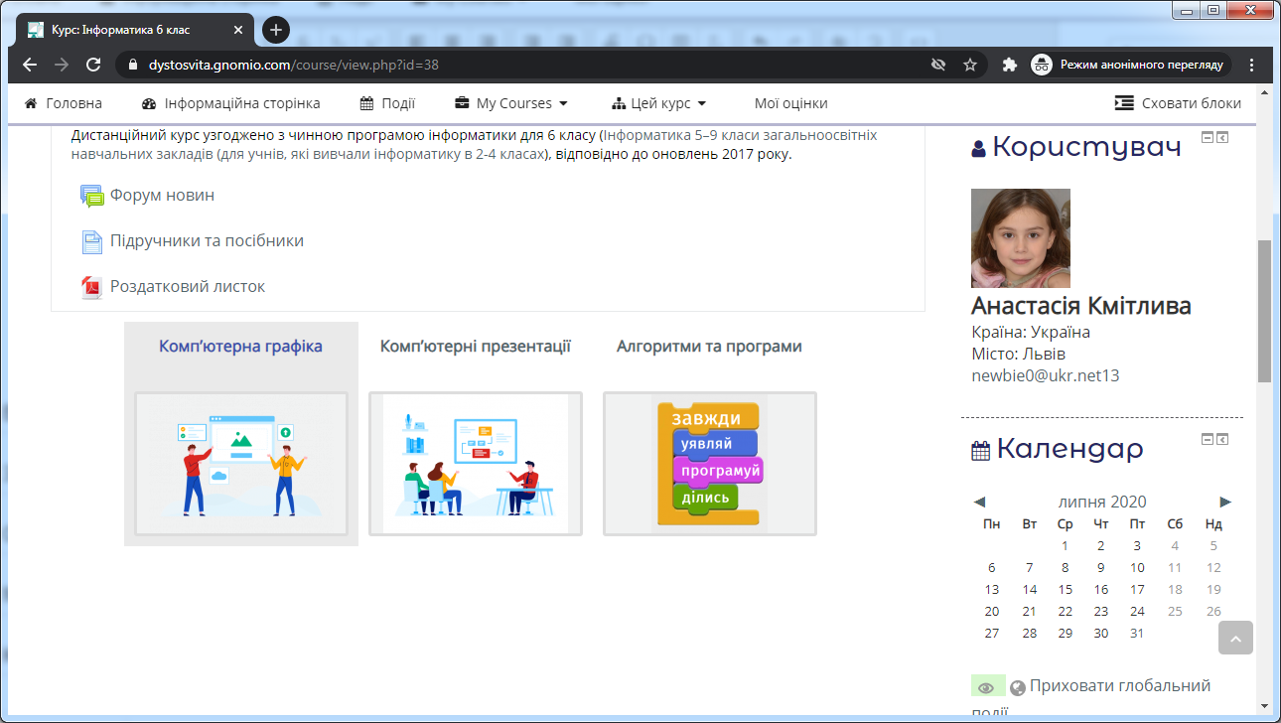Toggle eye icon to hide global events
Viewport: 1281px width, 723px height.
tap(987, 687)
